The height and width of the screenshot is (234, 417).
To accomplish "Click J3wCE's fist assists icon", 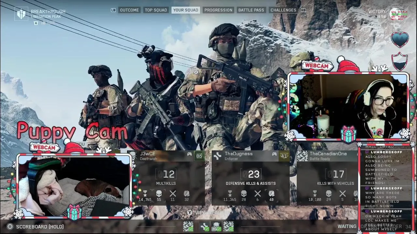I will [186, 194].
